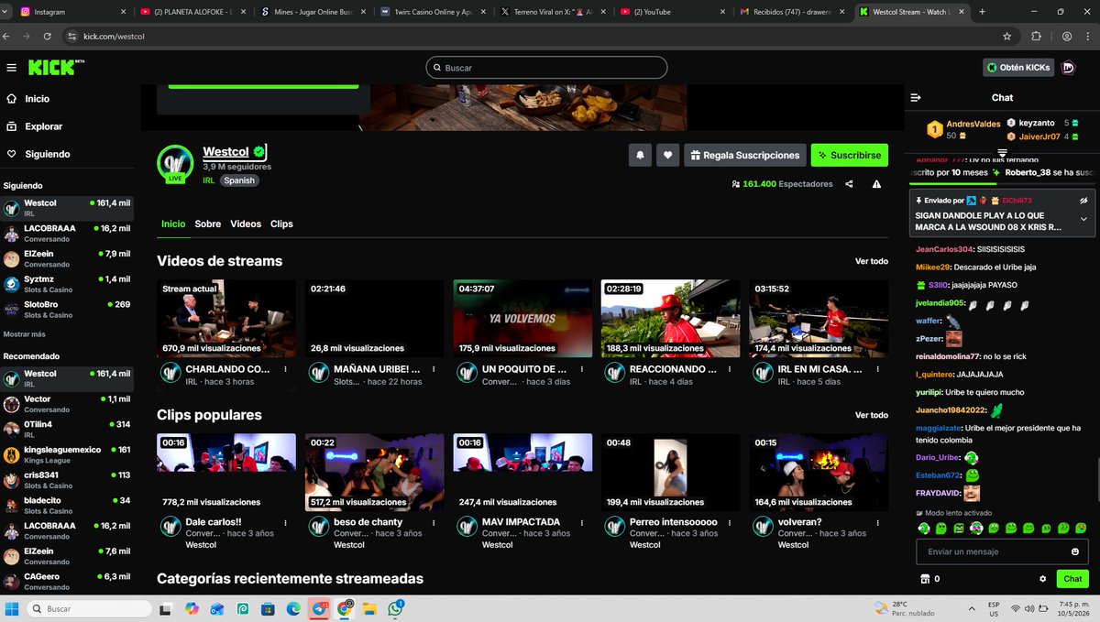
Task: Click the IRL category link under Westcol
Action: pyautogui.click(x=208, y=180)
